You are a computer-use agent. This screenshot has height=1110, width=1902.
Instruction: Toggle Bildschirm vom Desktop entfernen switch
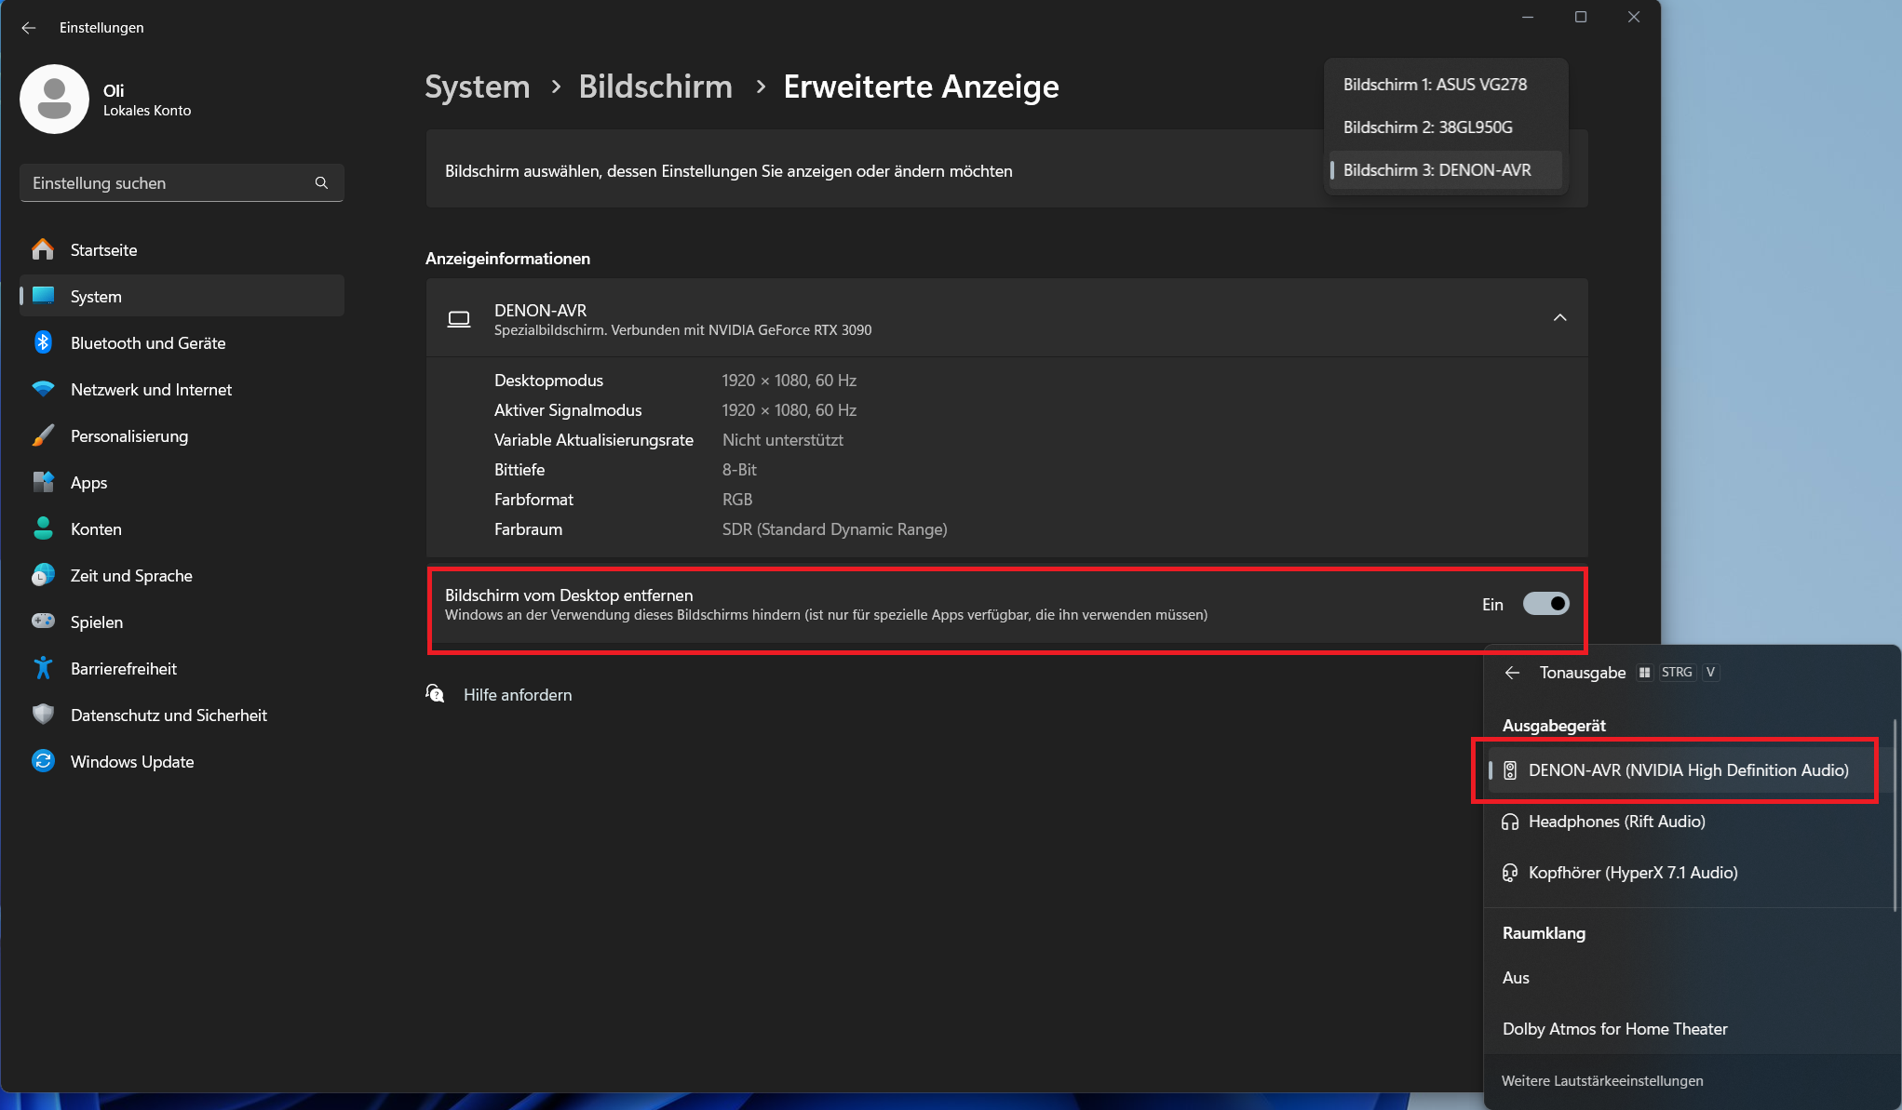(1545, 604)
